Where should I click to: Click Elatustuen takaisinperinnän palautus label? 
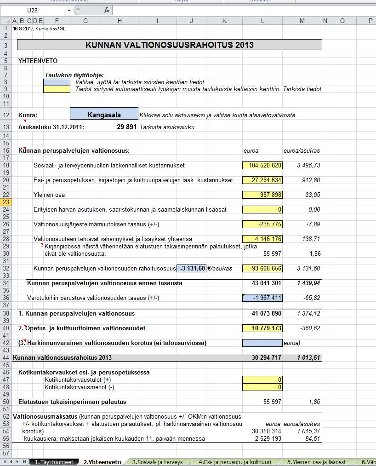72,402
